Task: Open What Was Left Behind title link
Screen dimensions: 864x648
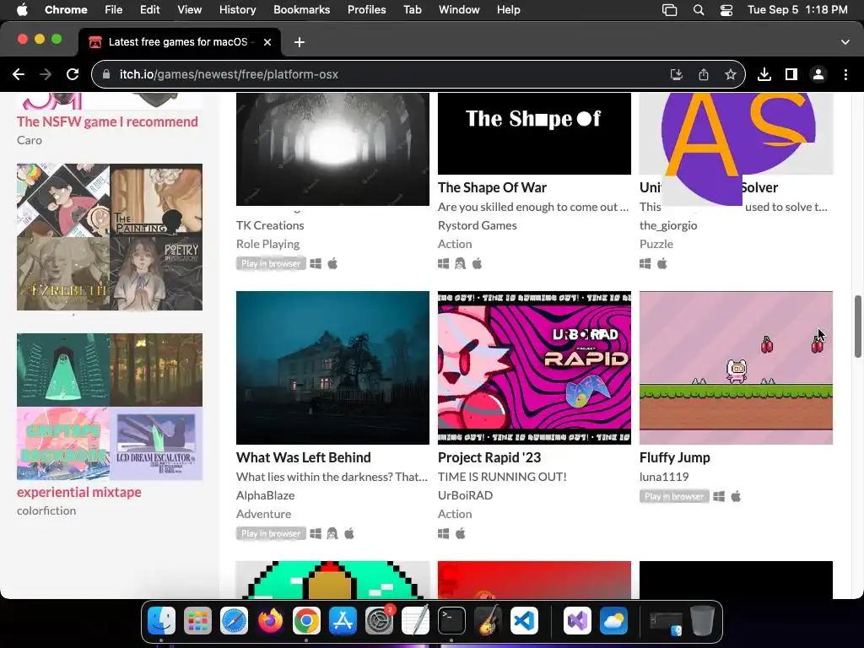Action: (x=304, y=457)
